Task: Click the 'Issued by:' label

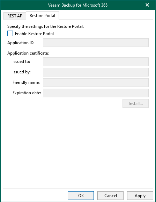Action: tap(22, 72)
